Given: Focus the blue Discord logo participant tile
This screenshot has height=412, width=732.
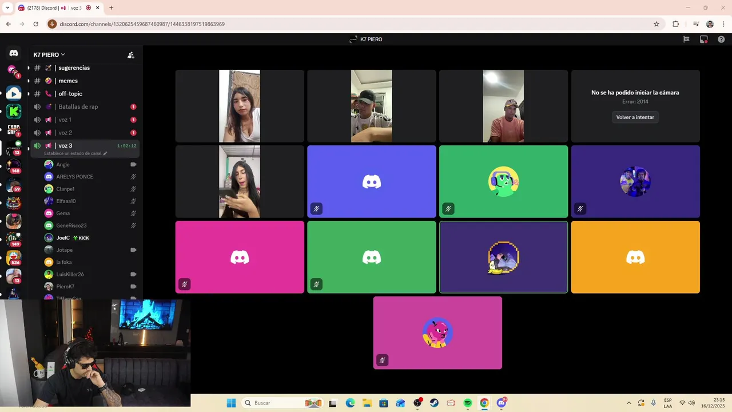Looking at the screenshot, I should tap(372, 181).
